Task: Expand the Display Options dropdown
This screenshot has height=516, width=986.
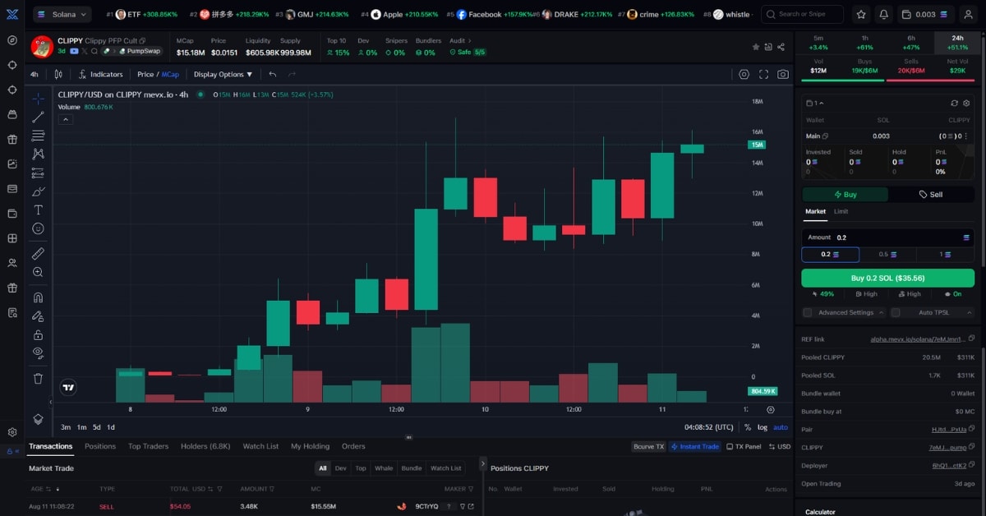Action: pyautogui.click(x=223, y=74)
